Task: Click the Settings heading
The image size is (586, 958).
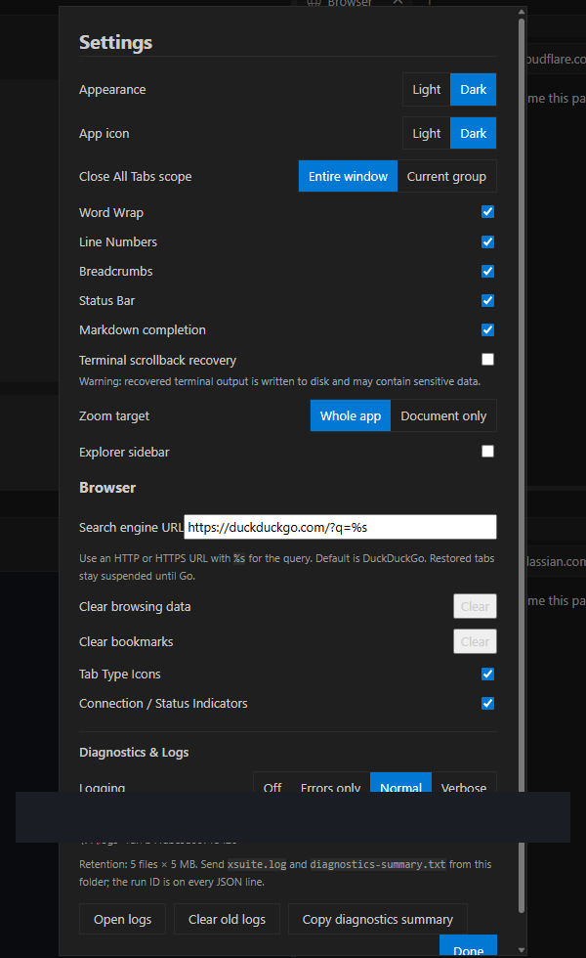Action: coord(115,42)
